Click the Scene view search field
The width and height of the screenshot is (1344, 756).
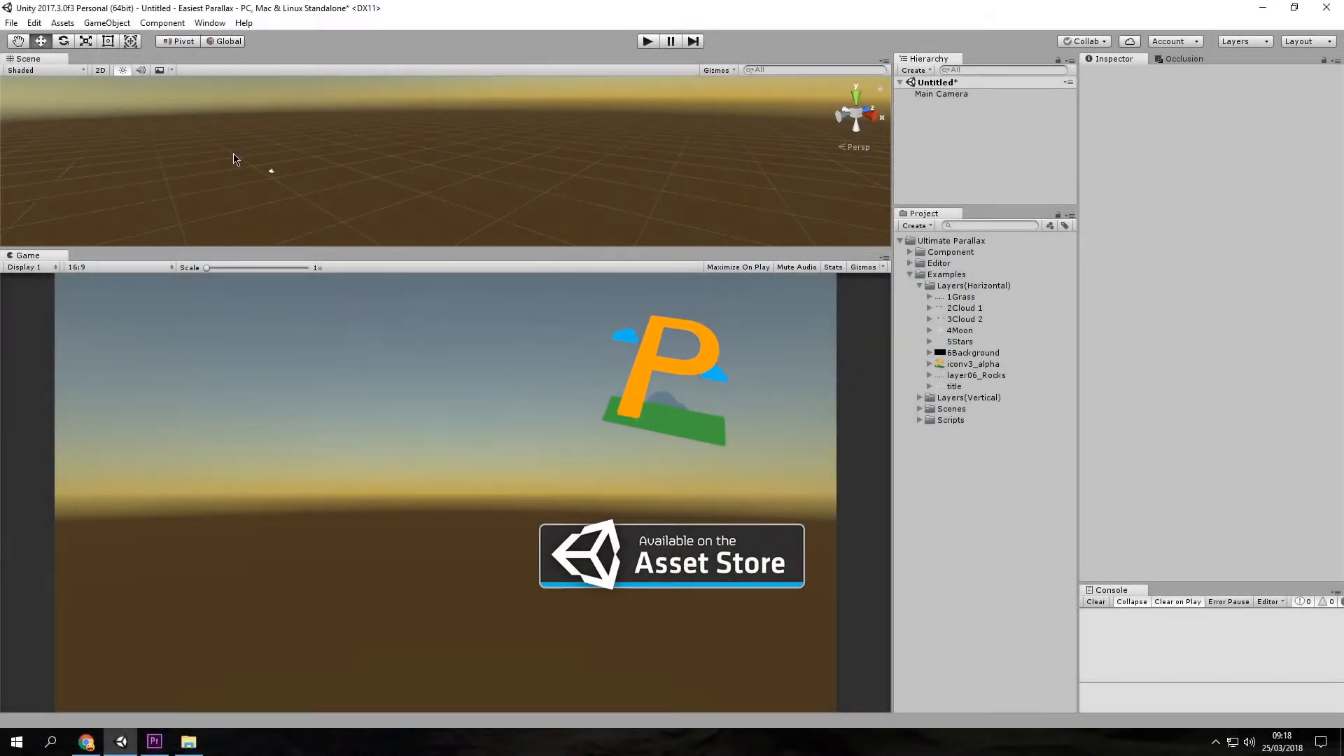[815, 70]
